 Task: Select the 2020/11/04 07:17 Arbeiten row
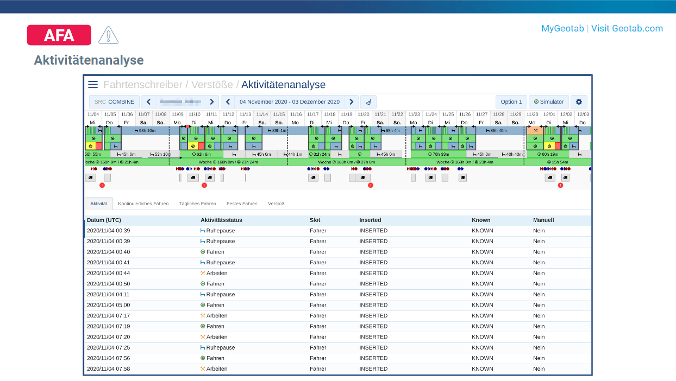coord(338,315)
